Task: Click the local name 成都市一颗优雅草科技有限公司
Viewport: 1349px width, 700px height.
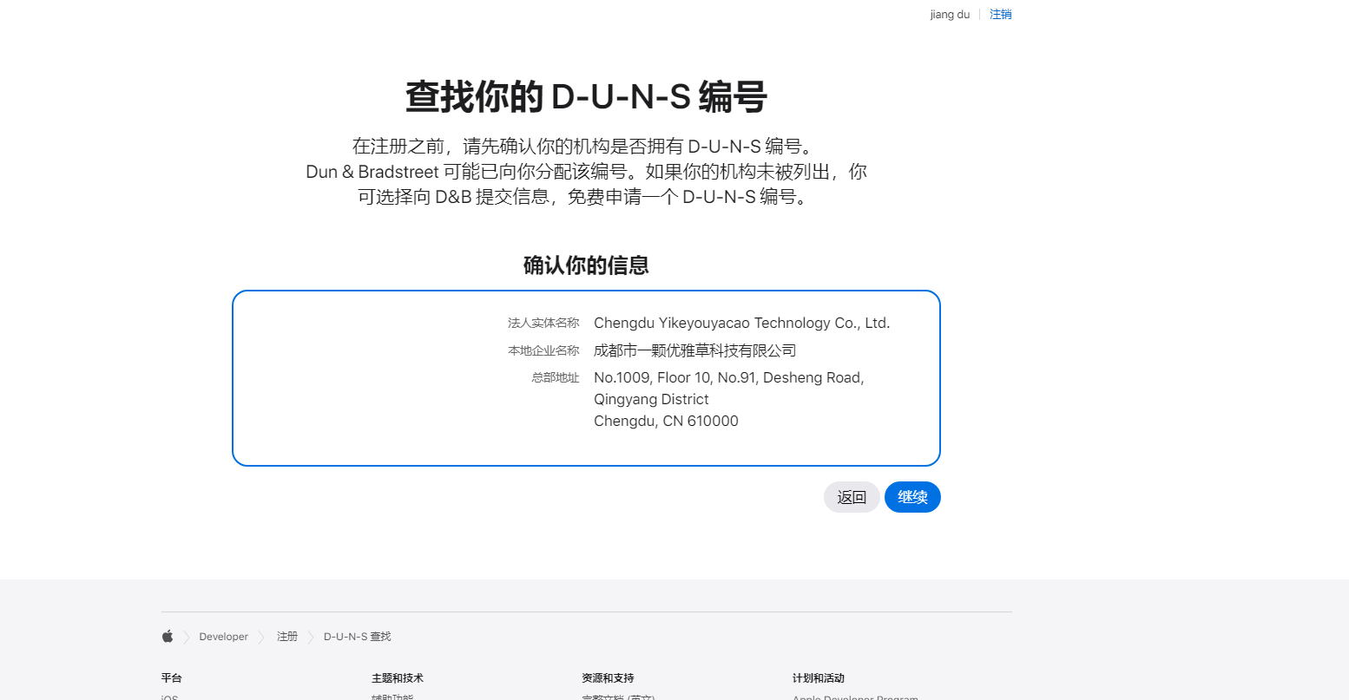Action: pyautogui.click(x=695, y=350)
